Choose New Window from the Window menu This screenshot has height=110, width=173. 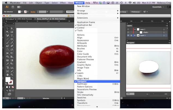97,6
